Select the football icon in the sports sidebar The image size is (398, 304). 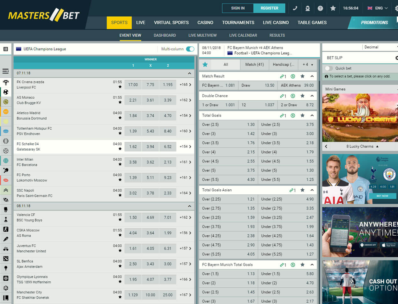point(6,92)
